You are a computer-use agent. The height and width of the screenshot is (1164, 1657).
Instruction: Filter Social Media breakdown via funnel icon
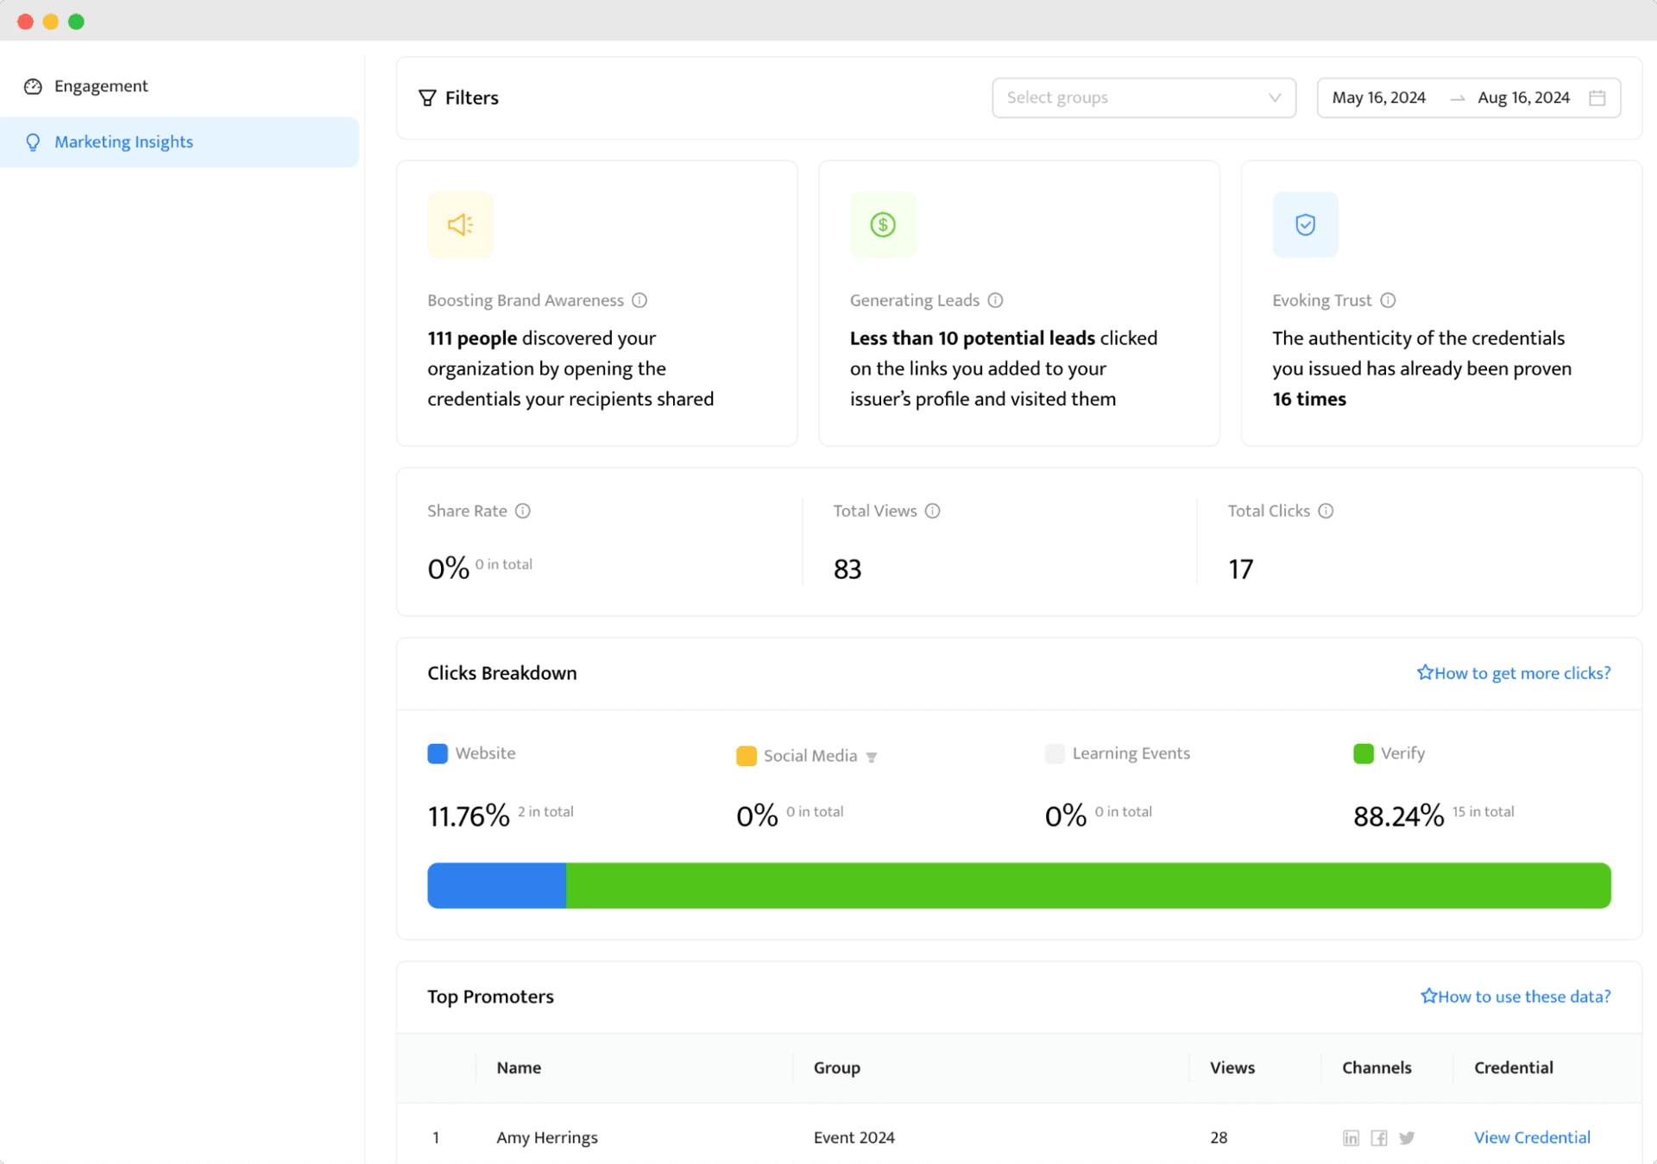tap(872, 758)
